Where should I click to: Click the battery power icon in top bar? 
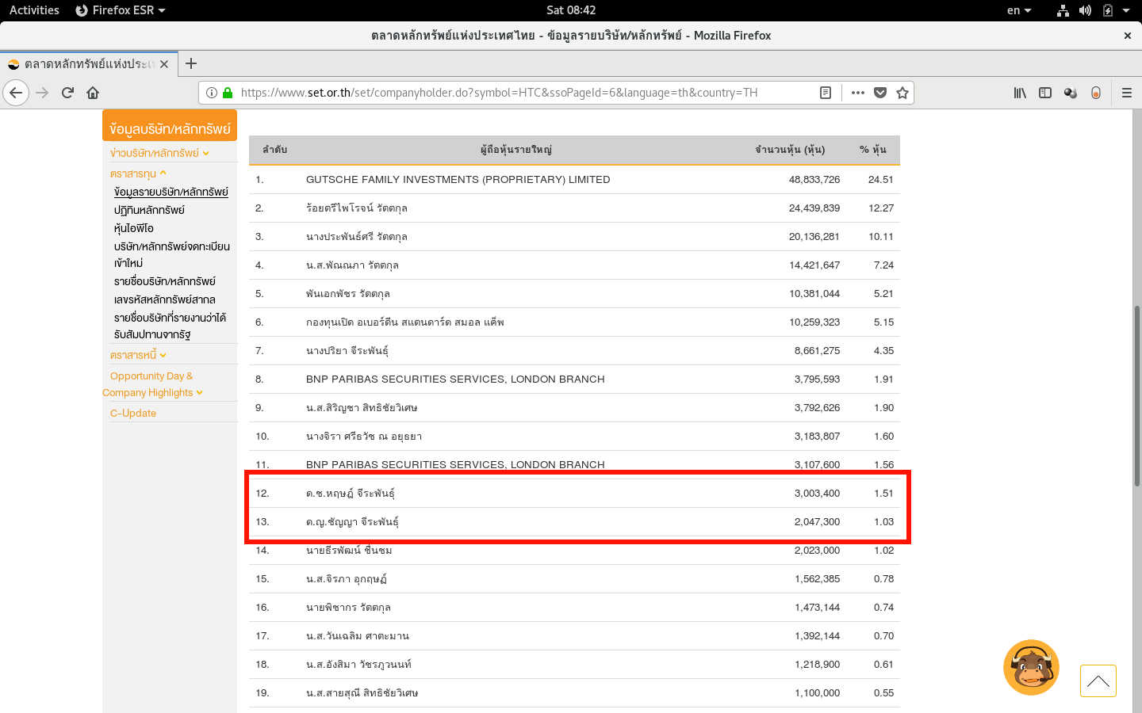pos(1108,10)
